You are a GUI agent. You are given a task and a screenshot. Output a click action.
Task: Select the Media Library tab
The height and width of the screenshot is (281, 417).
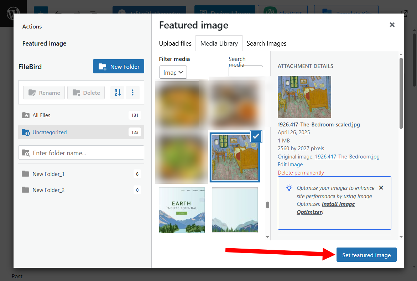point(219,43)
